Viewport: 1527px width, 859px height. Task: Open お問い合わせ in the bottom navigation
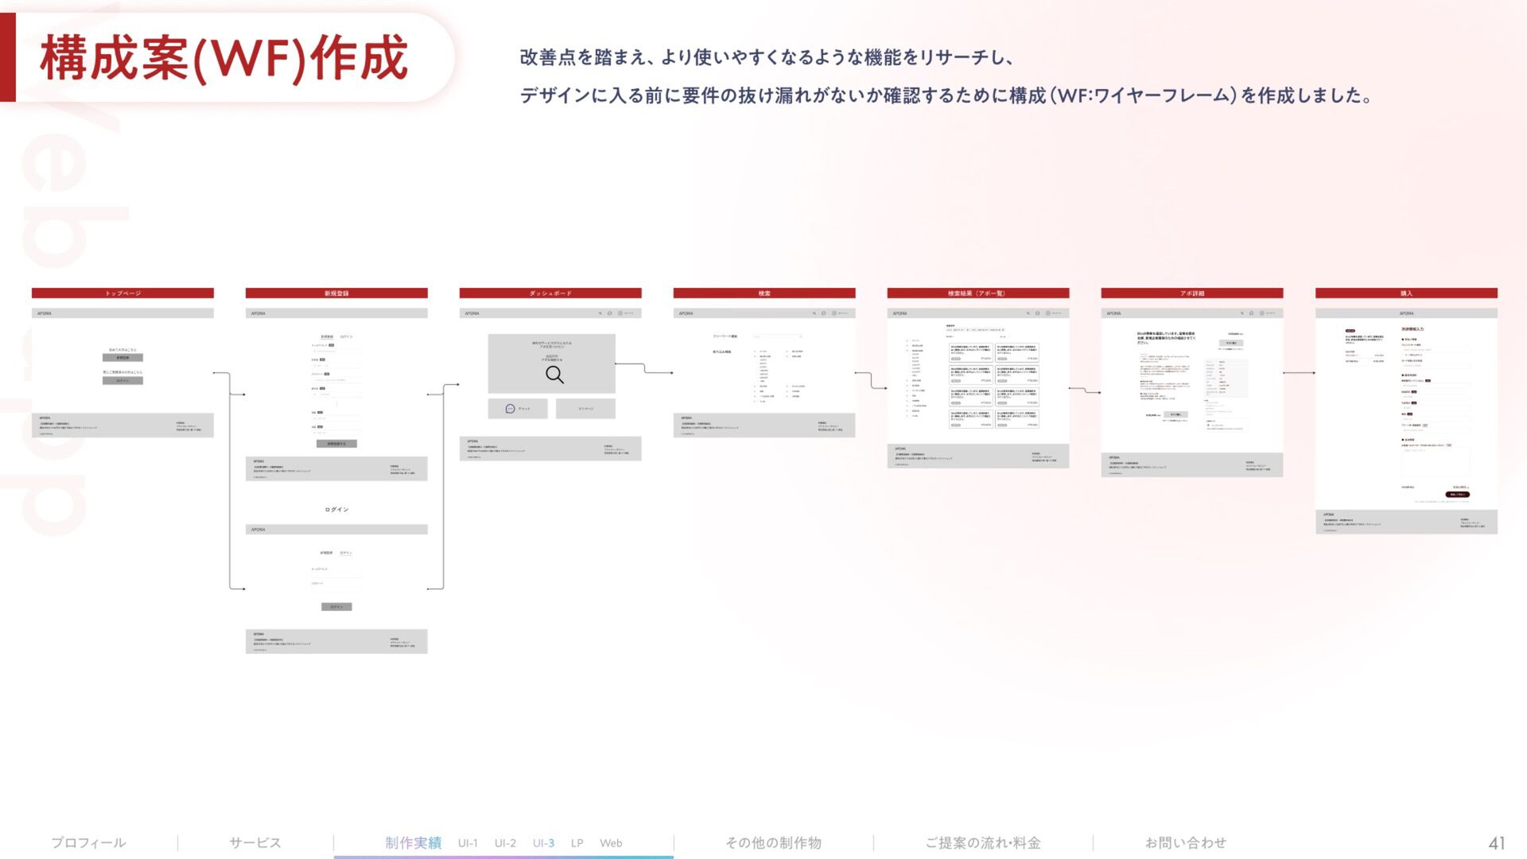tap(1185, 842)
